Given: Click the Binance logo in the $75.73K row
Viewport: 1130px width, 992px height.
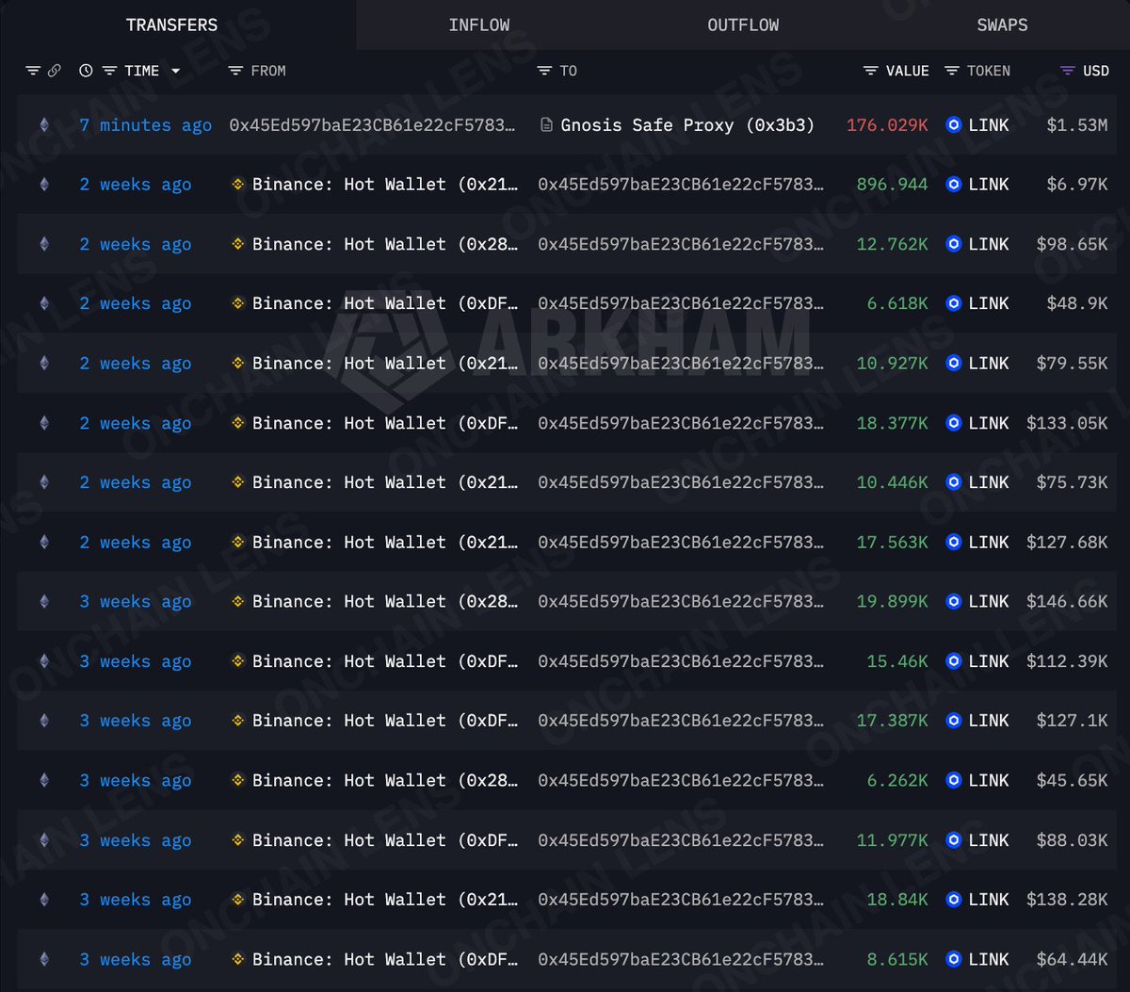Looking at the screenshot, I should (238, 482).
